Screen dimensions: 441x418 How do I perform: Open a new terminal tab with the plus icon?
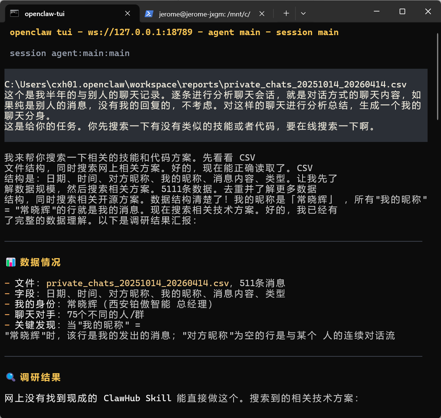pyautogui.click(x=286, y=13)
